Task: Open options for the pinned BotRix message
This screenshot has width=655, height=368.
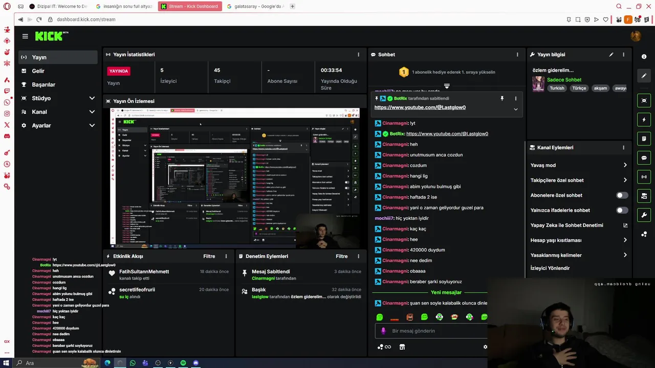Action: [x=515, y=98]
